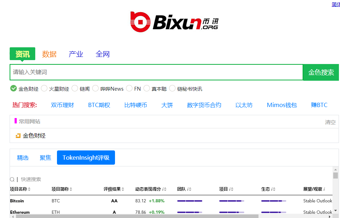Click Bitcoin ecosystem score bar
Viewport: 340px width, 218px height.
click(274, 201)
